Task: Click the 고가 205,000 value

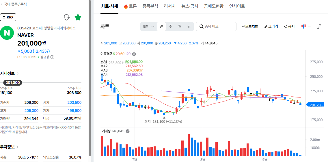Action: click(x=31, y=110)
